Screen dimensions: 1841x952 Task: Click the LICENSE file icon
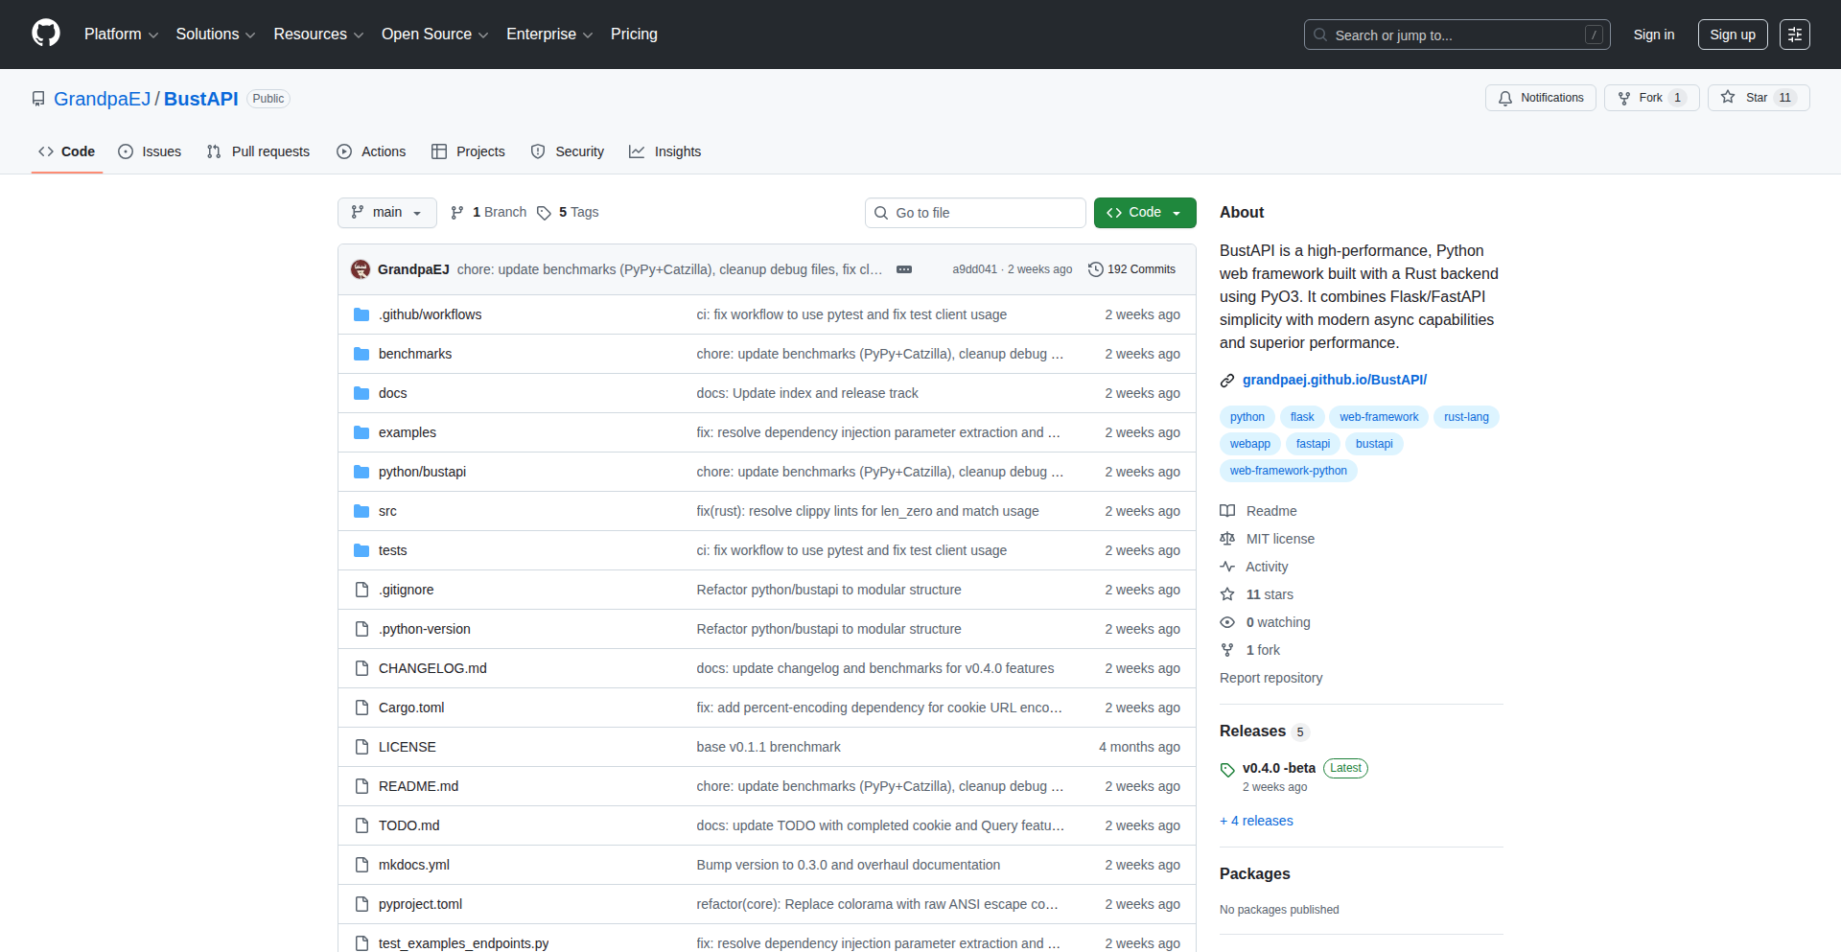tap(361, 747)
